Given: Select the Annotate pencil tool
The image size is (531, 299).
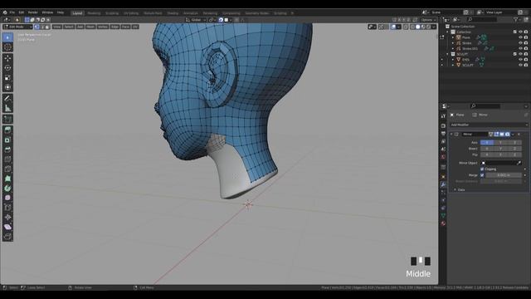Looking at the screenshot, I should 7,99.
